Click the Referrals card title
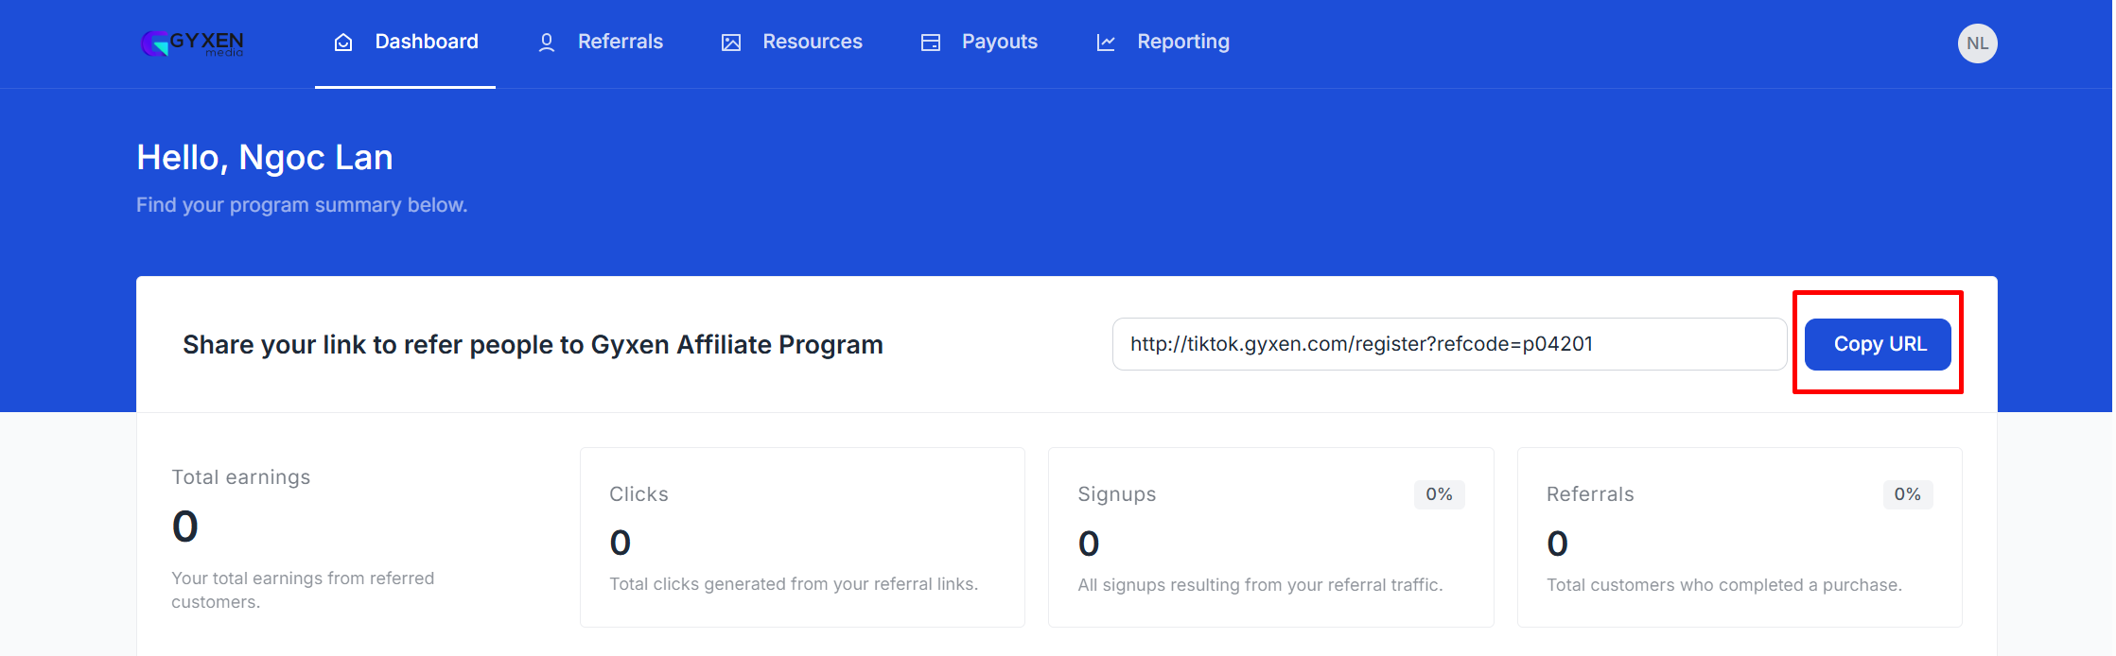Image resolution: width=2116 pixels, height=656 pixels. (1590, 494)
